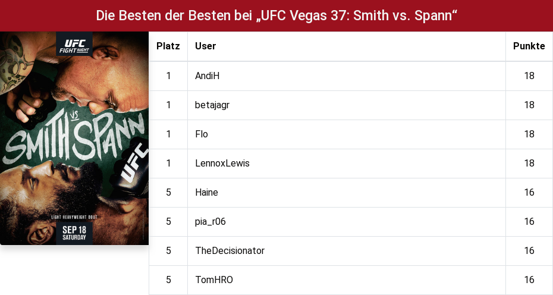This screenshot has height=295, width=553.
Task: Click the SEP 18 Saturday date badge
Action: click(x=74, y=233)
